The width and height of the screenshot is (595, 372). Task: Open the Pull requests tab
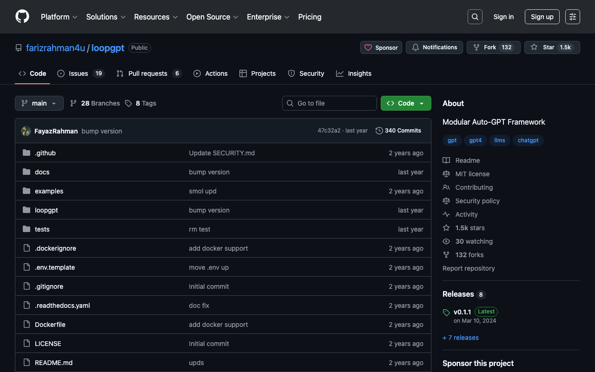pyautogui.click(x=147, y=73)
